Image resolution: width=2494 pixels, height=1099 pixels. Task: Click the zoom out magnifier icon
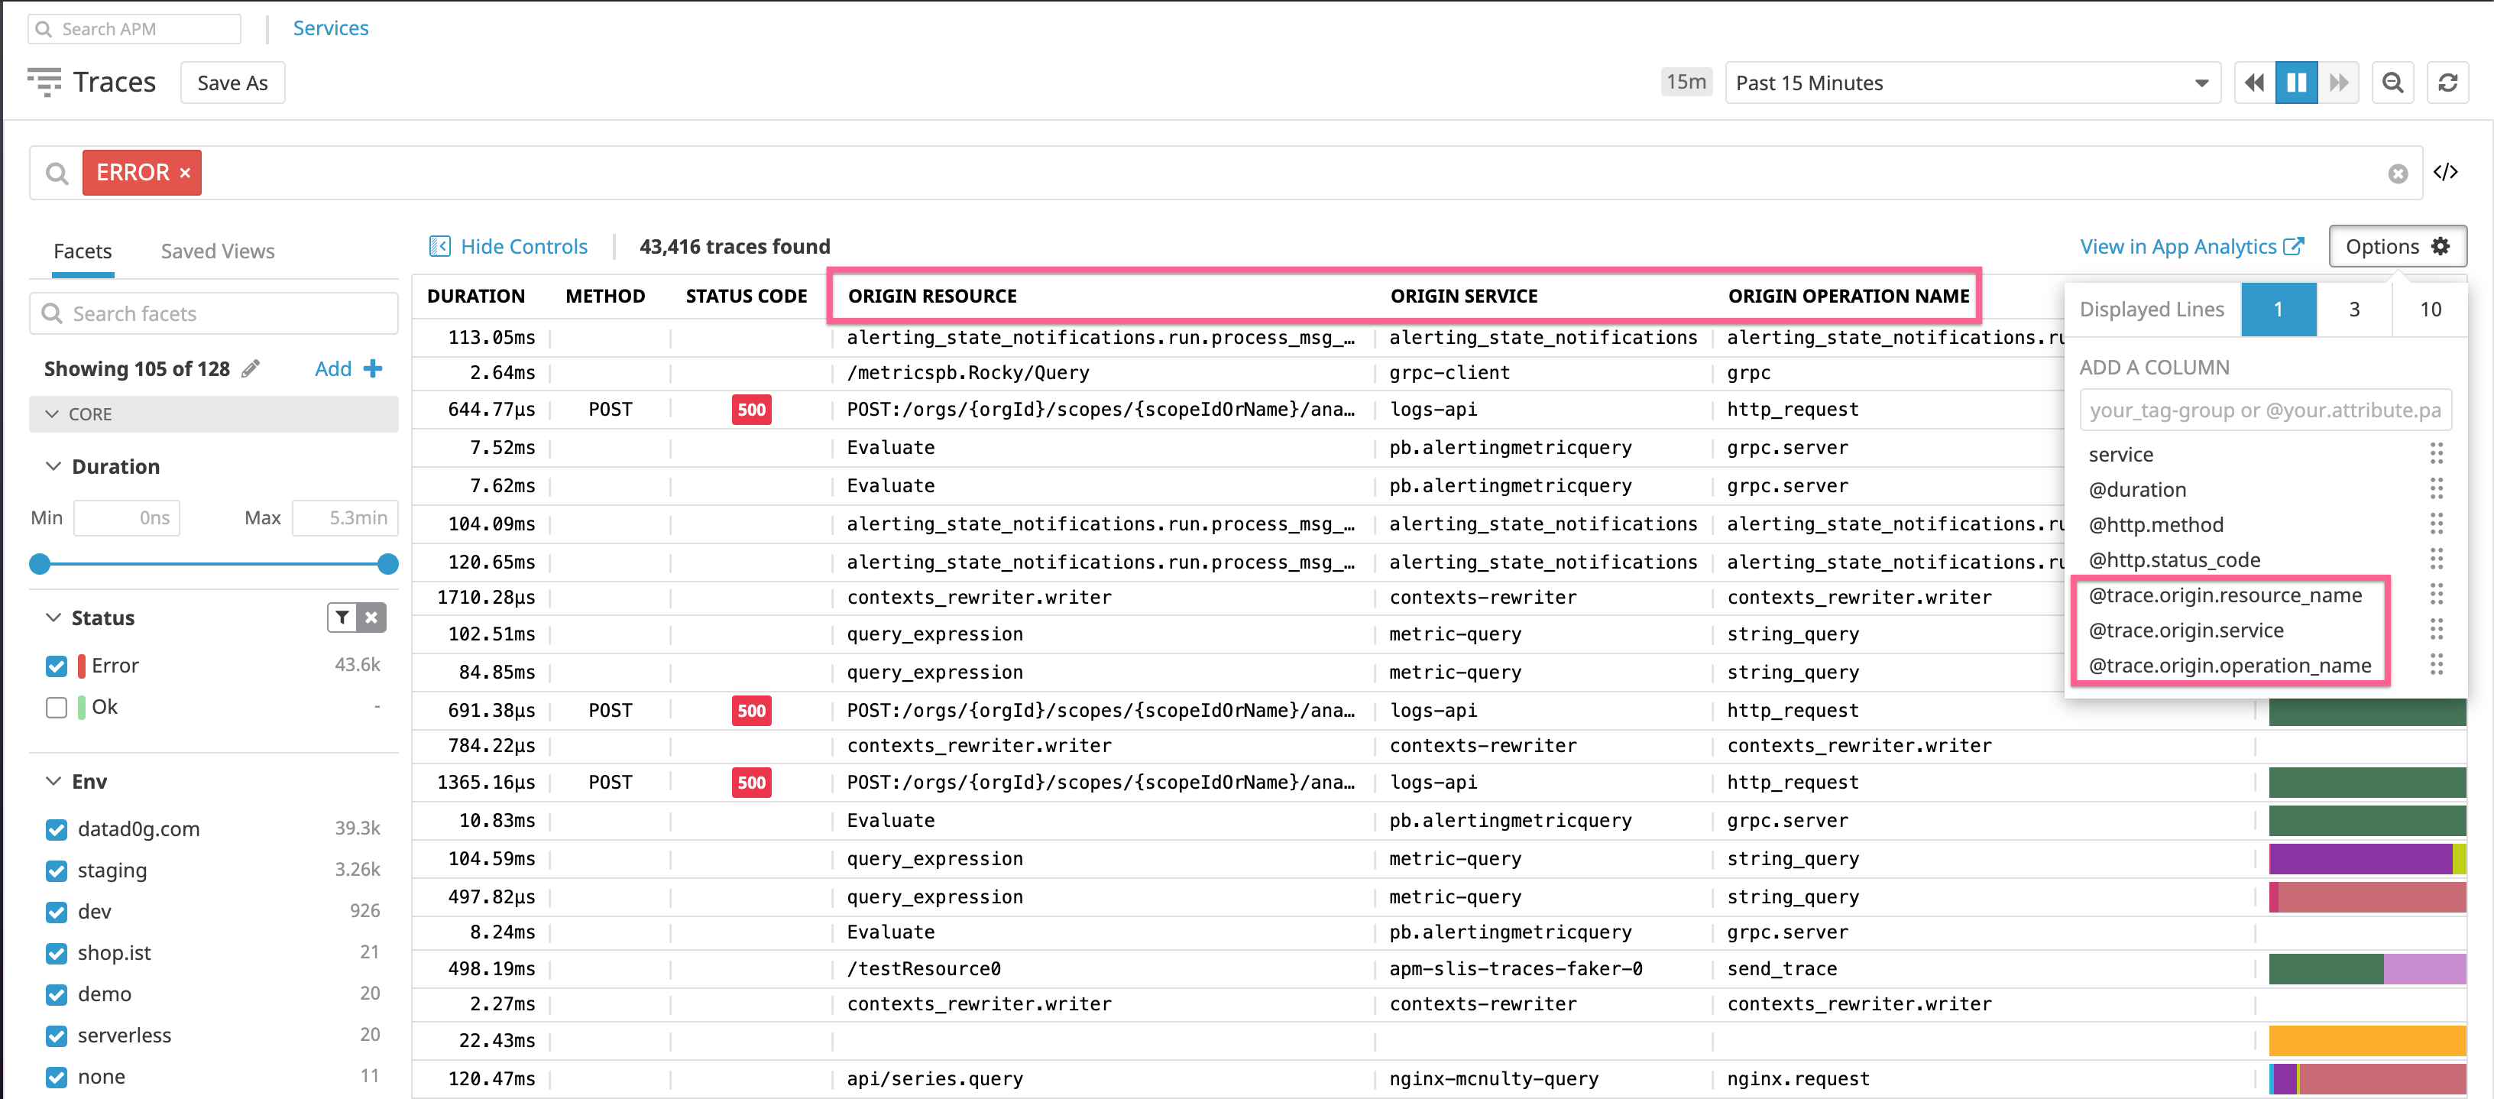pos(2392,83)
